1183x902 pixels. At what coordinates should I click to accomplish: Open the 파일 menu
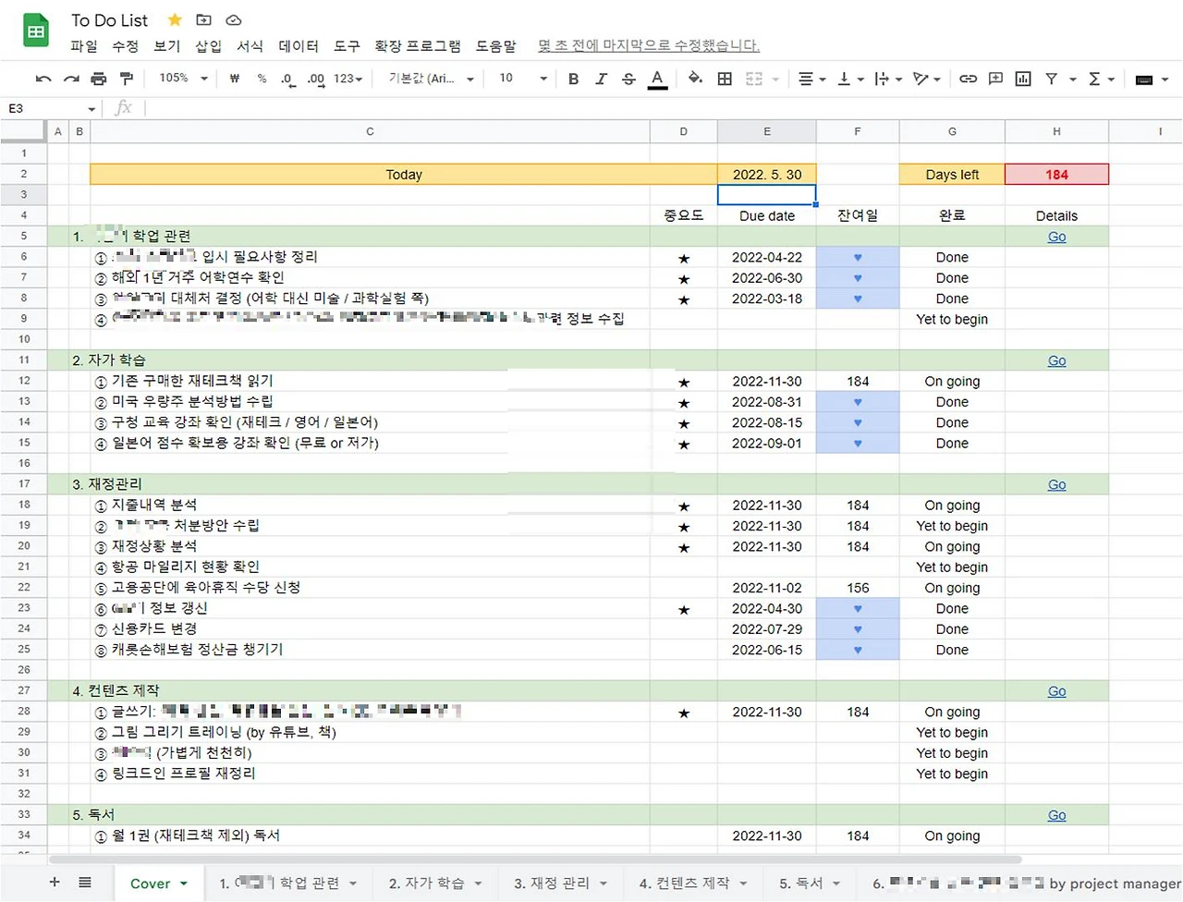(84, 46)
